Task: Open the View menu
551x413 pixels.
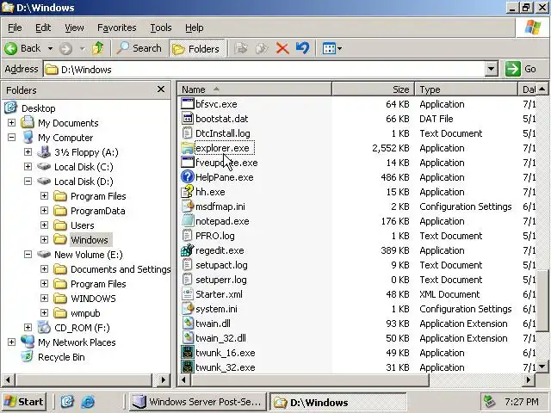Action: click(x=74, y=28)
